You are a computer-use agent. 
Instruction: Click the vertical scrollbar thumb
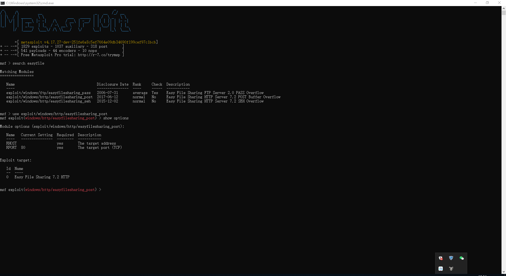(504, 13)
